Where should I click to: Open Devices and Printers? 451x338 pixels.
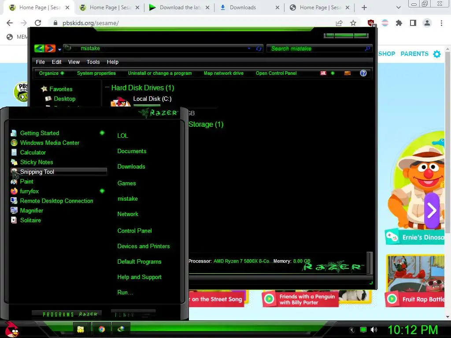143,246
